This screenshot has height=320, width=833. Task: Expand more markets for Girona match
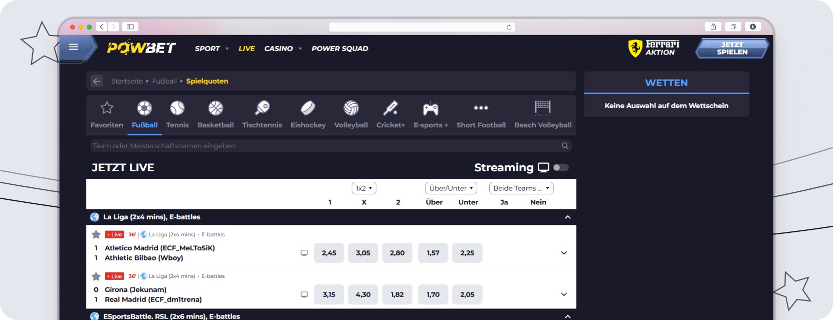coord(564,294)
